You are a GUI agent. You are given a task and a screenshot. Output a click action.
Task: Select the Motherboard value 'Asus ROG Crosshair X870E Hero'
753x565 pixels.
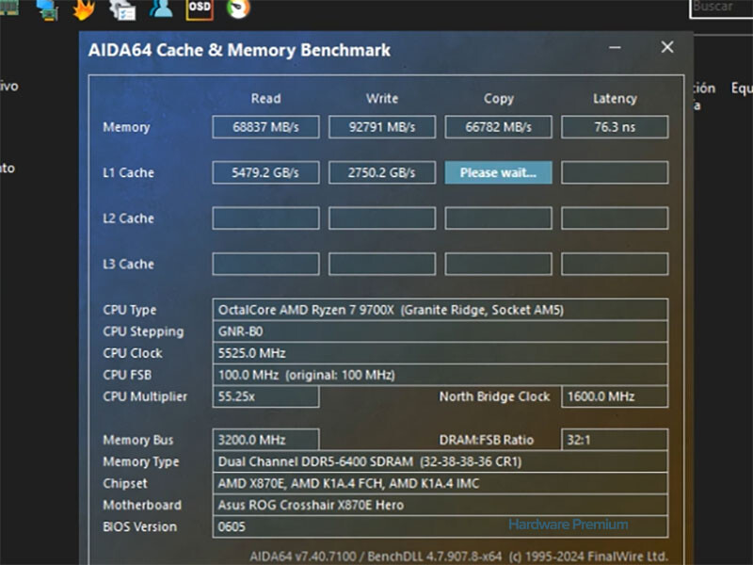pos(440,505)
